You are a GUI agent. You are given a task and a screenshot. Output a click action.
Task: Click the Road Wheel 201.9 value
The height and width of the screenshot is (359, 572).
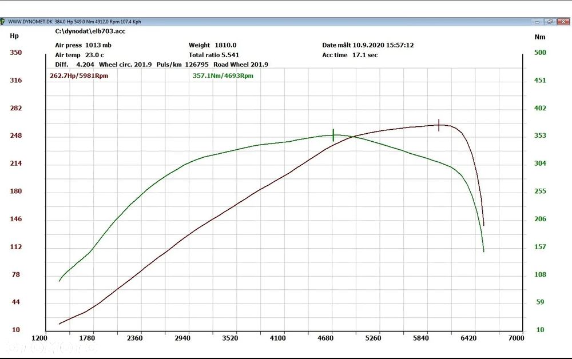coord(241,65)
